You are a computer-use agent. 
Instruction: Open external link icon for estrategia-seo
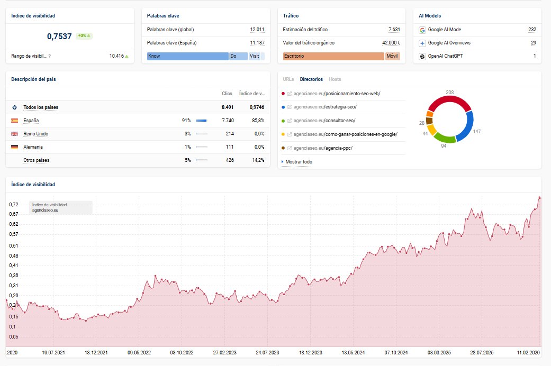[x=290, y=107]
